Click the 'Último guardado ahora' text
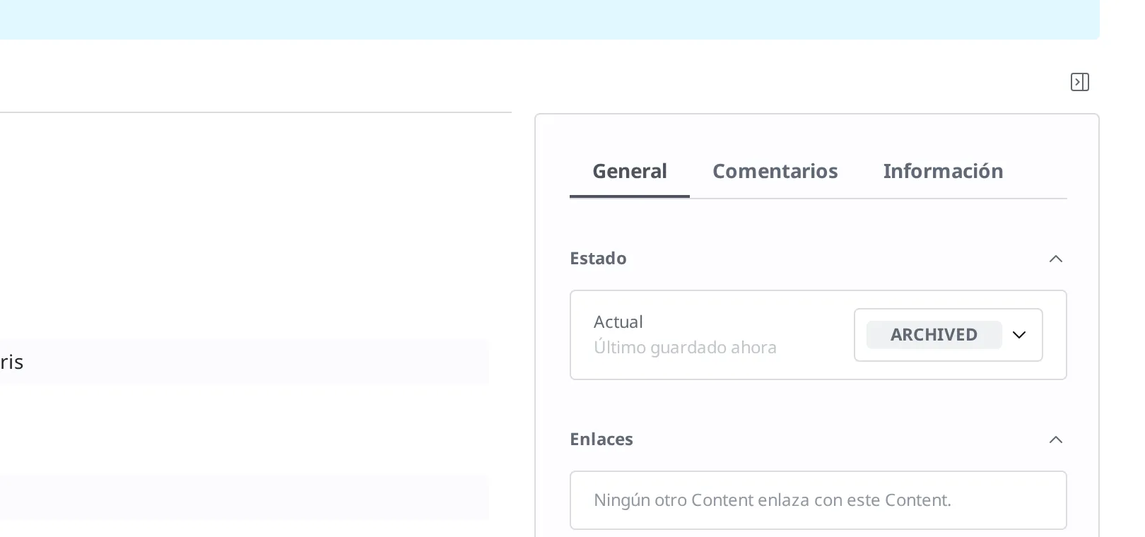Viewport: 1145px width, 537px height. pyautogui.click(x=685, y=348)
